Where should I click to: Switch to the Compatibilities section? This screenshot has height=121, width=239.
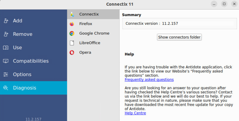click(30, 61)
